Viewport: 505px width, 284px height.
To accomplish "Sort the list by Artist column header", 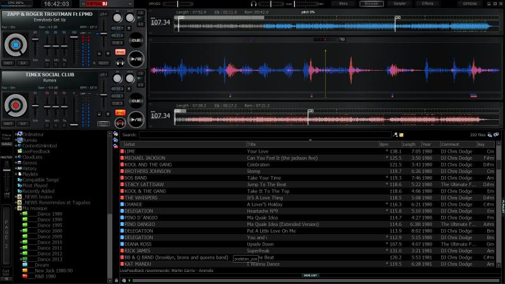I will click(x=185, y=145).
